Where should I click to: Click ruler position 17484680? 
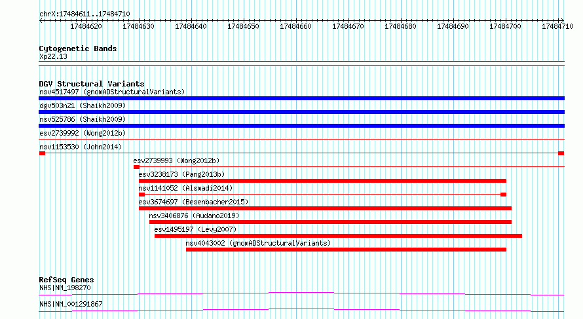click(x=400, y=26)
